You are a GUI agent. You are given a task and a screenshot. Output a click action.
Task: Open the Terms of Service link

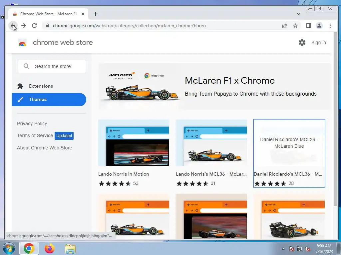tap(35, 135)
